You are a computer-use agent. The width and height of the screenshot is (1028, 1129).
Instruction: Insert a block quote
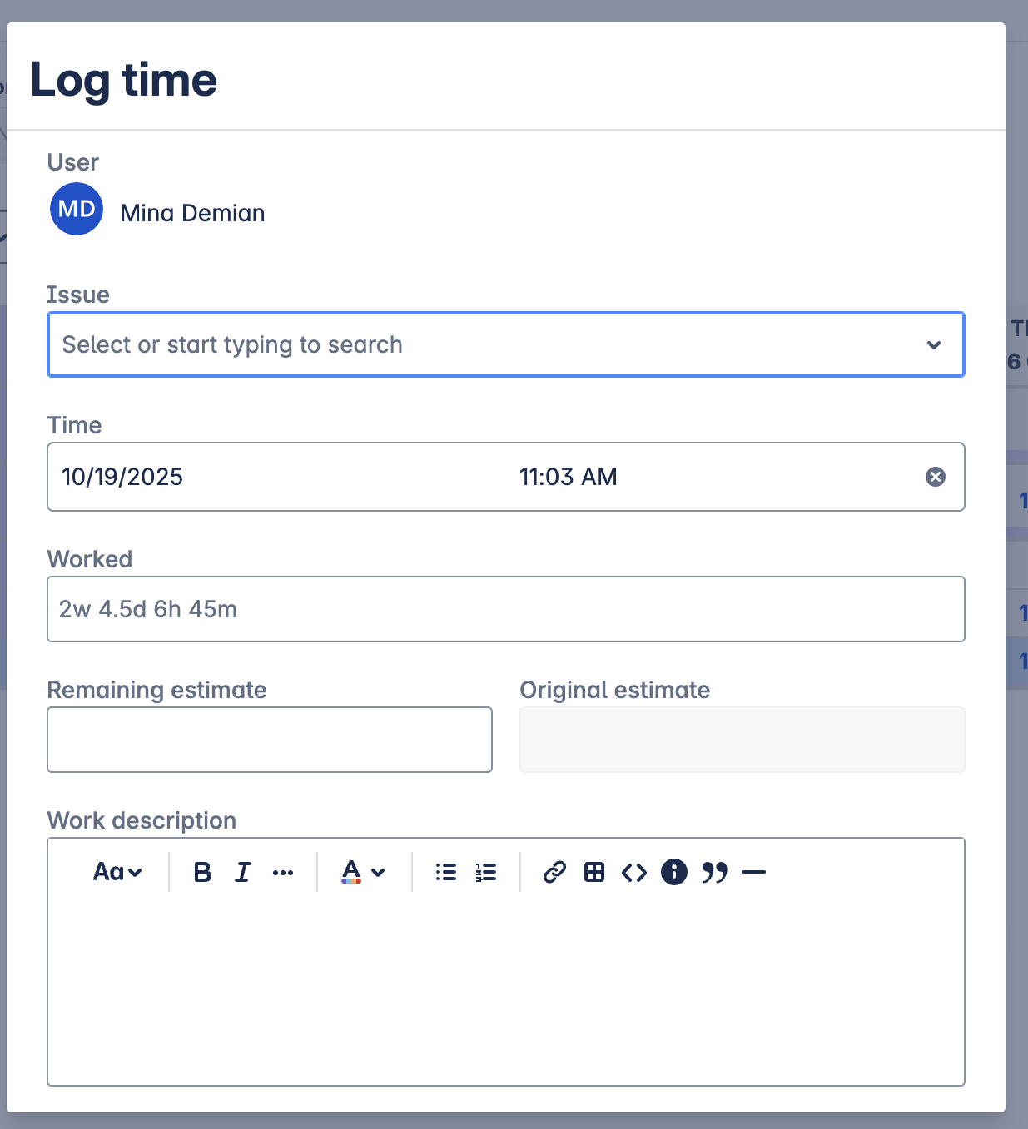coord(714,872)
